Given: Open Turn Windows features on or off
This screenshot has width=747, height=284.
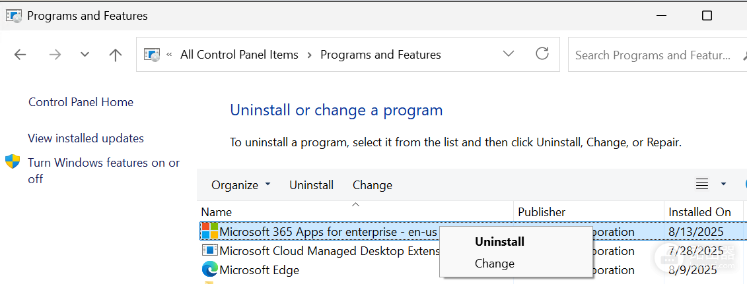Looking at the screenshot, I should pos(104,171).
